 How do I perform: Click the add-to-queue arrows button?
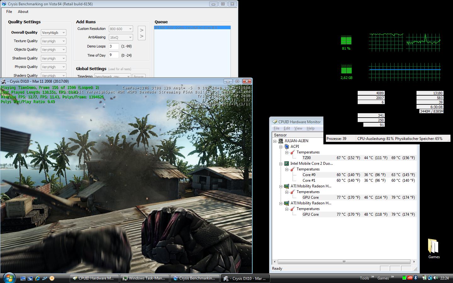pos(142,33)
